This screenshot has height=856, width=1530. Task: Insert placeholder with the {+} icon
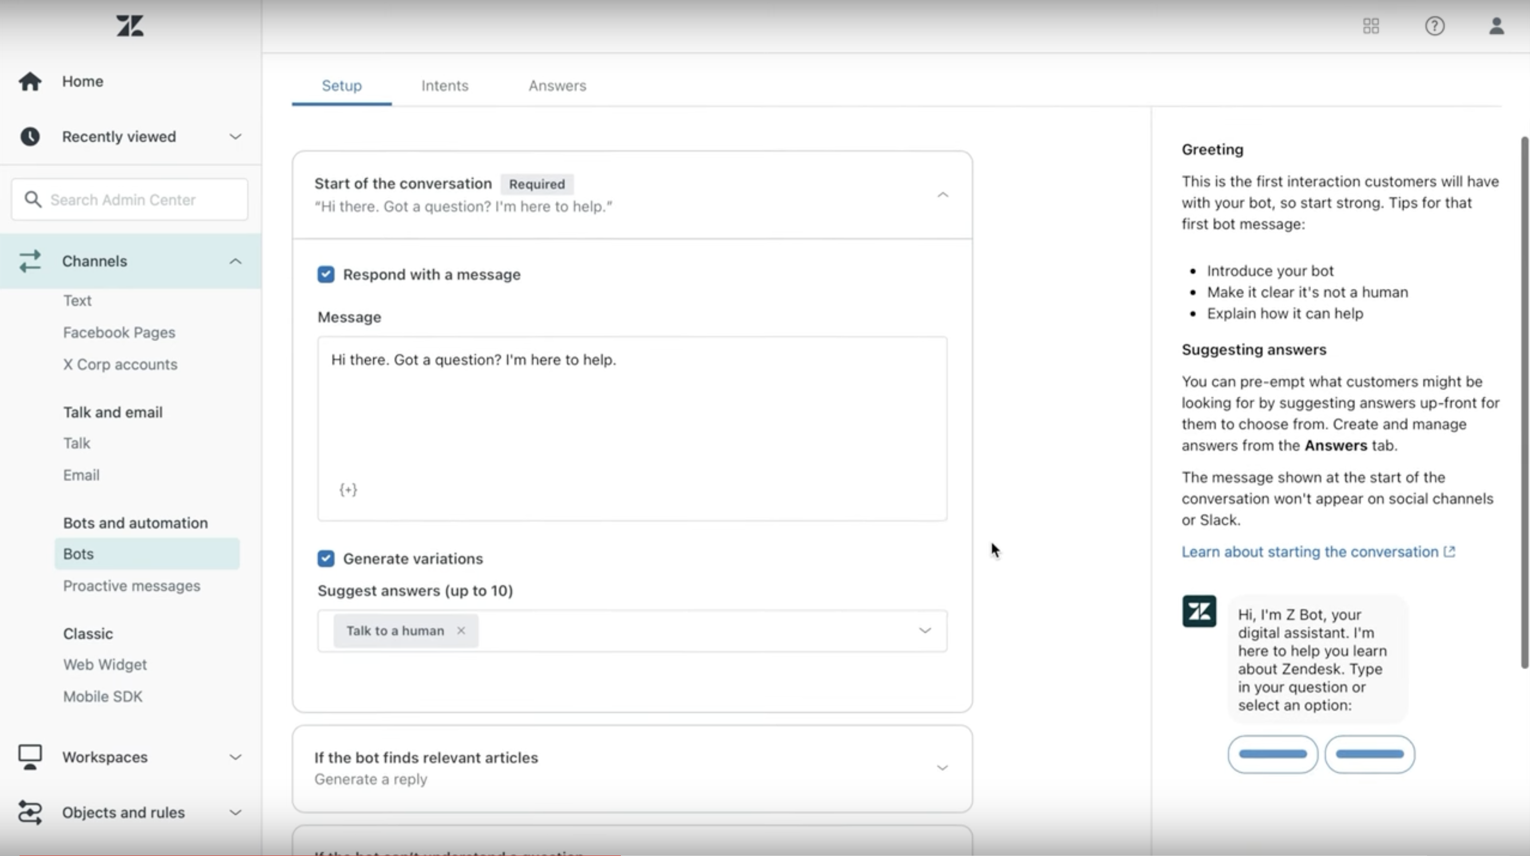click(348, 490)
